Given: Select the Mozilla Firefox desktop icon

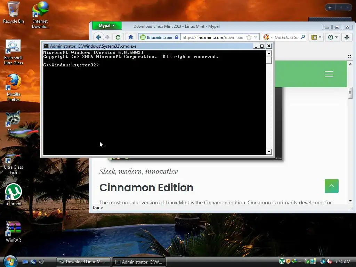Looking at the screenshot, I should click(x=13, y=87).
